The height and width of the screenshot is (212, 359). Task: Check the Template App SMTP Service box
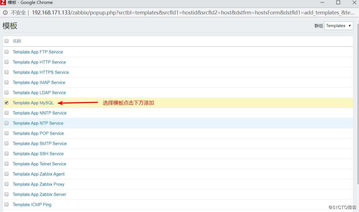[7, 143]
